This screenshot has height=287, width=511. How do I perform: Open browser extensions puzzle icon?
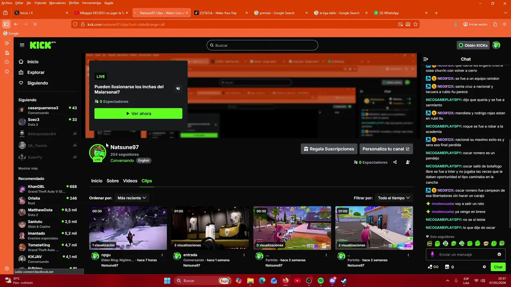[495, 24]
